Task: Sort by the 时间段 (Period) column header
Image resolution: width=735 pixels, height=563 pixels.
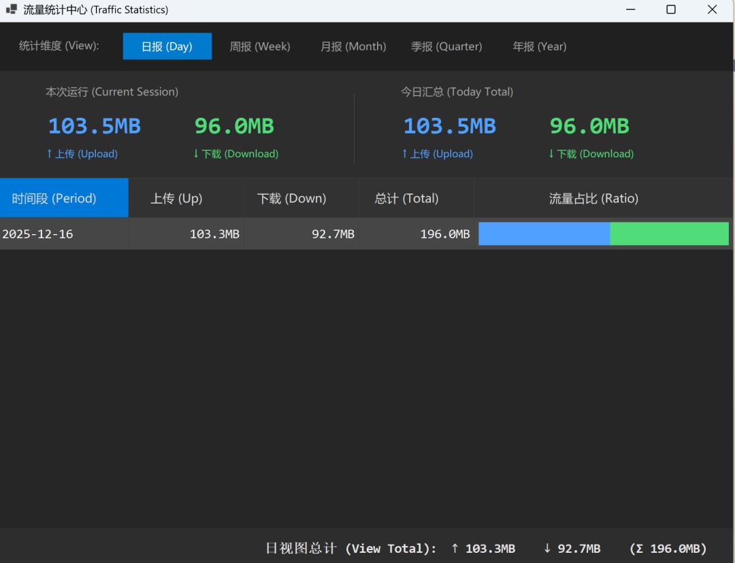Action: (x=64, y=198)
